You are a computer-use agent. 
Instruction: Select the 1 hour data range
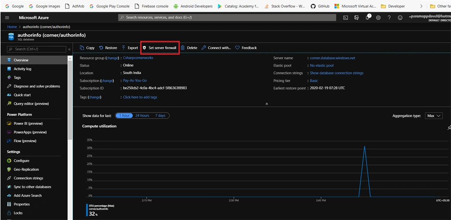124,115
